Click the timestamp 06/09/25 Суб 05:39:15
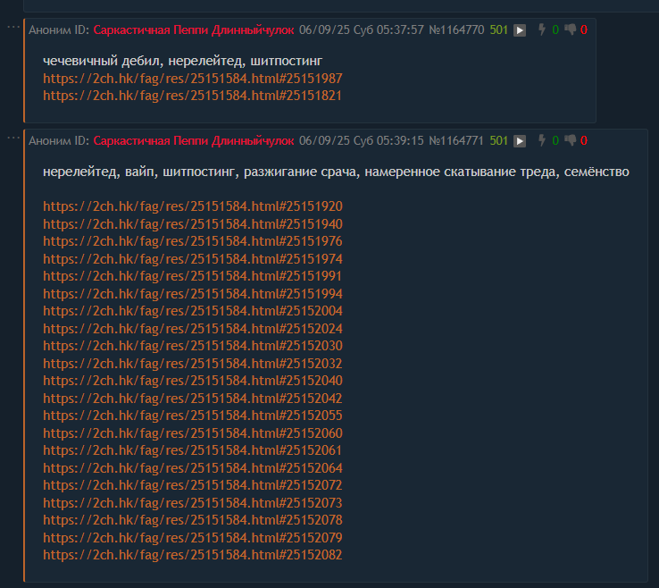This screenshot has height=588, width=659. pyautogui.click(x=362, y=141)
